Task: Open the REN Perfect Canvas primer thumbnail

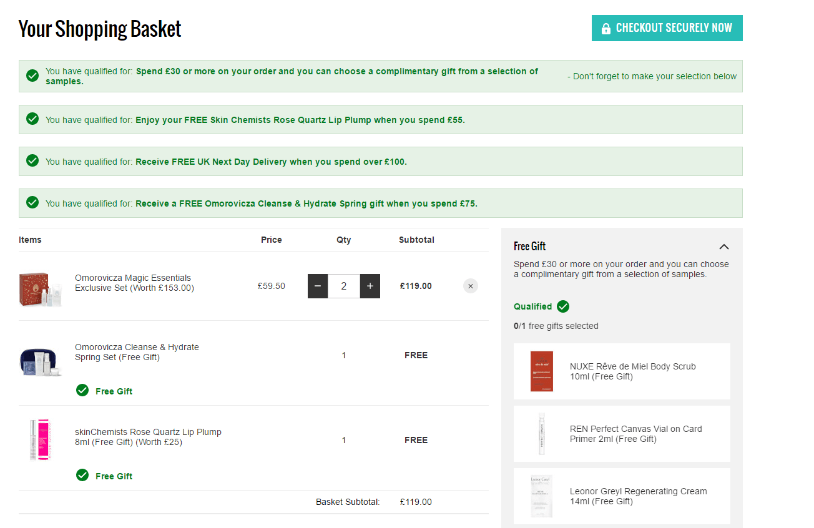Action: click(x=542, y=434)
